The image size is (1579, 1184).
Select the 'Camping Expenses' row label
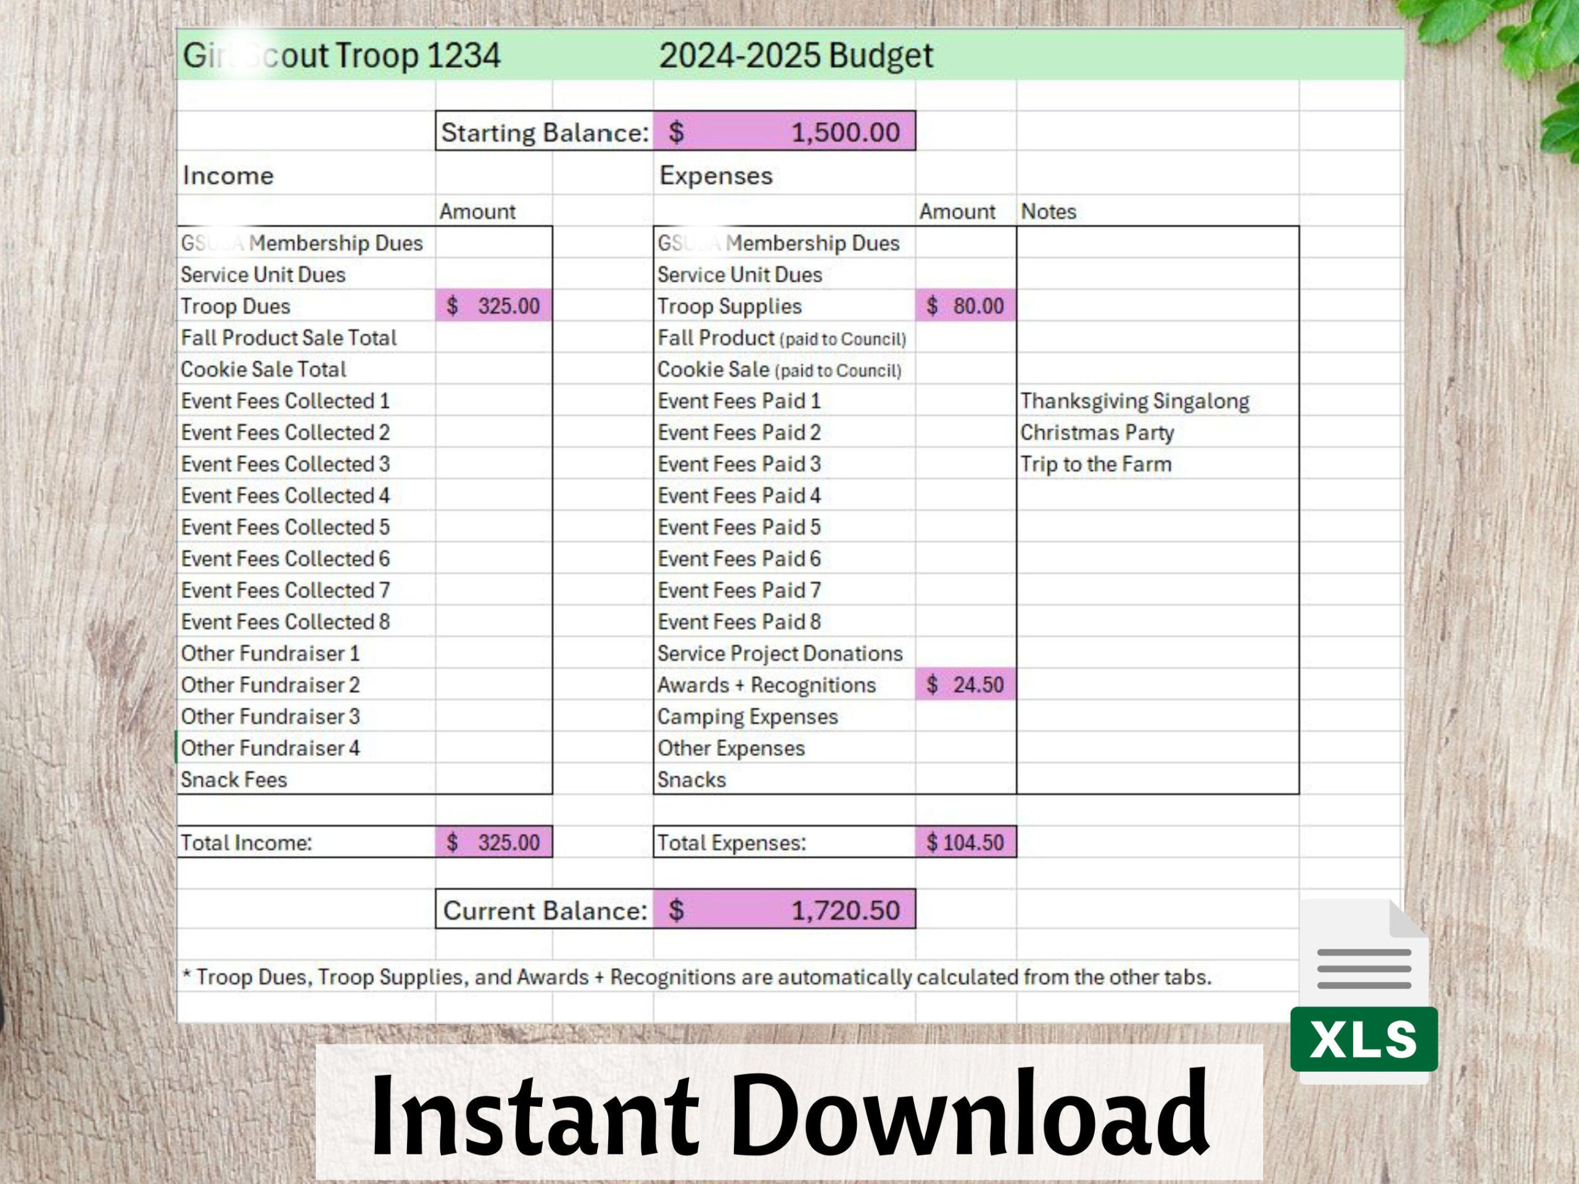(x=748, y=717)
